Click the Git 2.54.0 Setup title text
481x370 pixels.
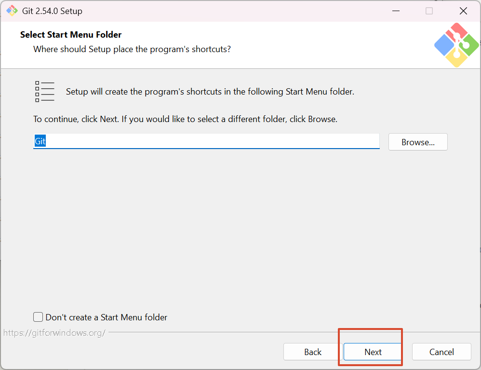point(52,11)
